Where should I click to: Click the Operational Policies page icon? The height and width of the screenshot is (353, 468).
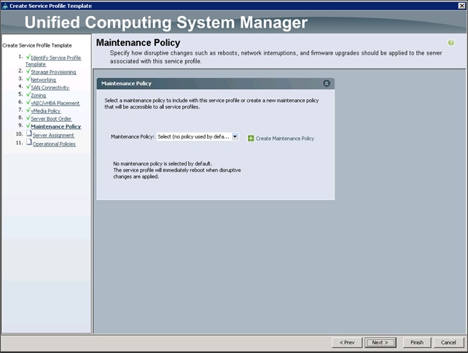point(29,142)
